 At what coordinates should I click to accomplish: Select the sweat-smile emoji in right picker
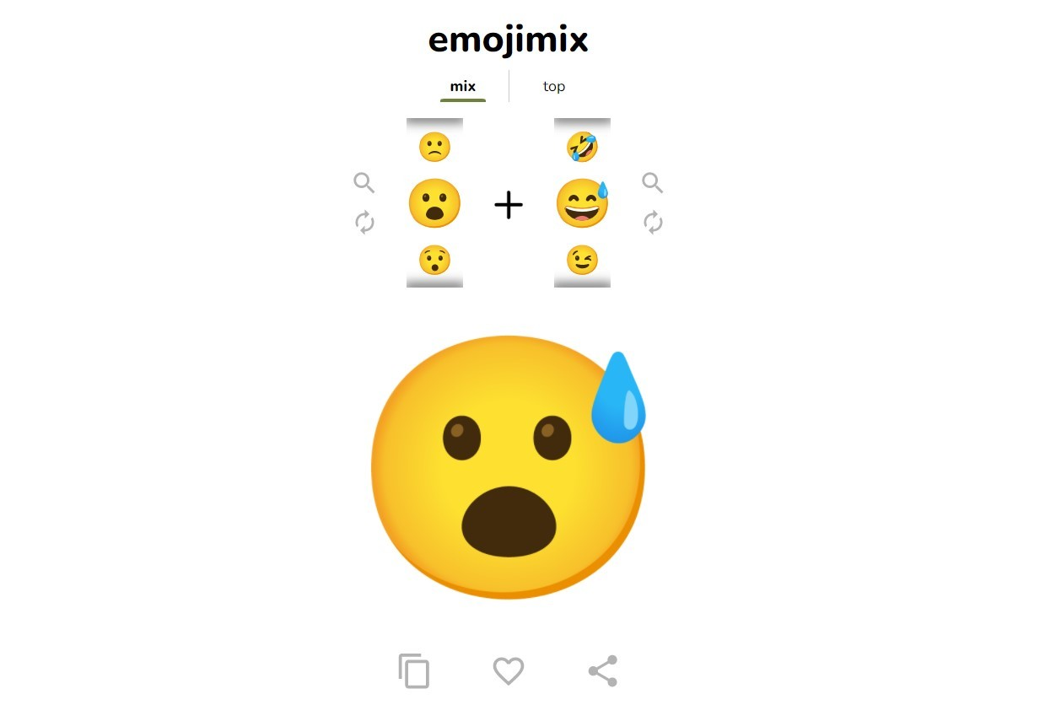coord(582,203)
